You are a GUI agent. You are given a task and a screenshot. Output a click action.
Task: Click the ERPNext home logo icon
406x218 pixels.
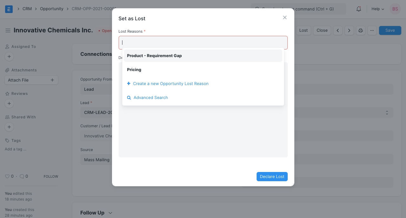click(x=9, y=9)
